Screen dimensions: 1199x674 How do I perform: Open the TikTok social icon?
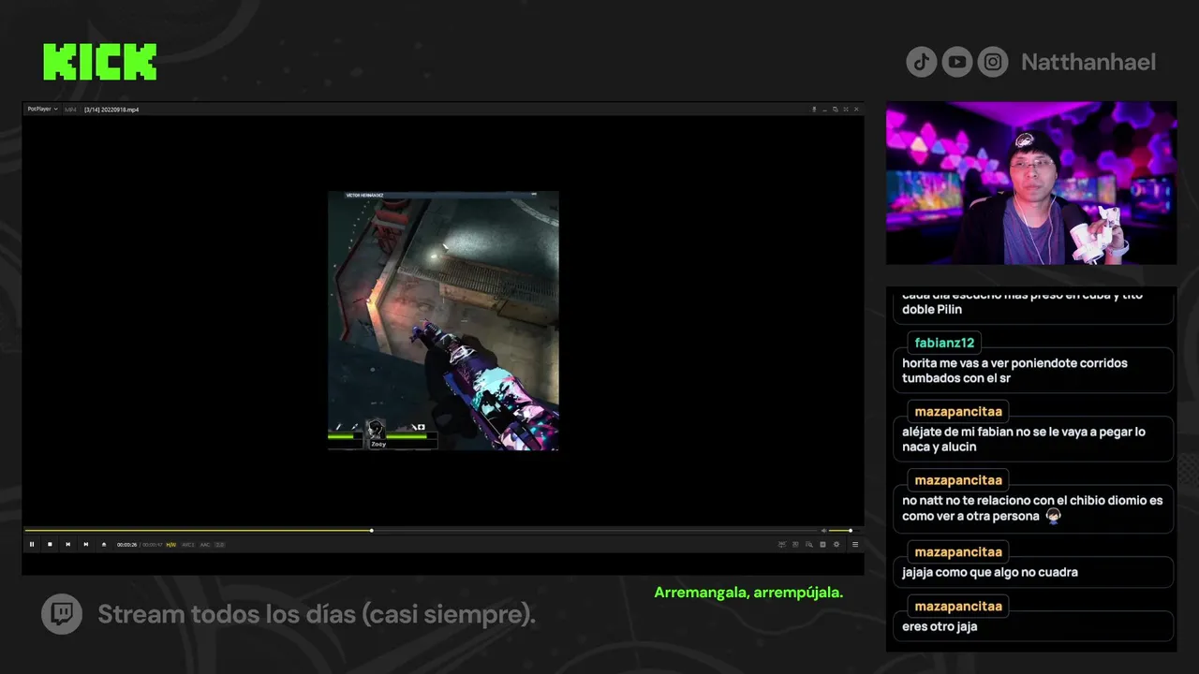[x=921, y=62]
